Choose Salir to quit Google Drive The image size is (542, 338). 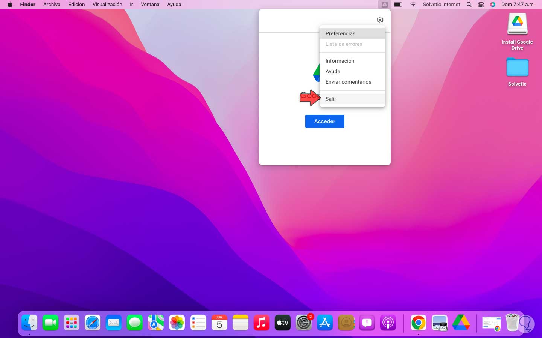coord(352,99)
